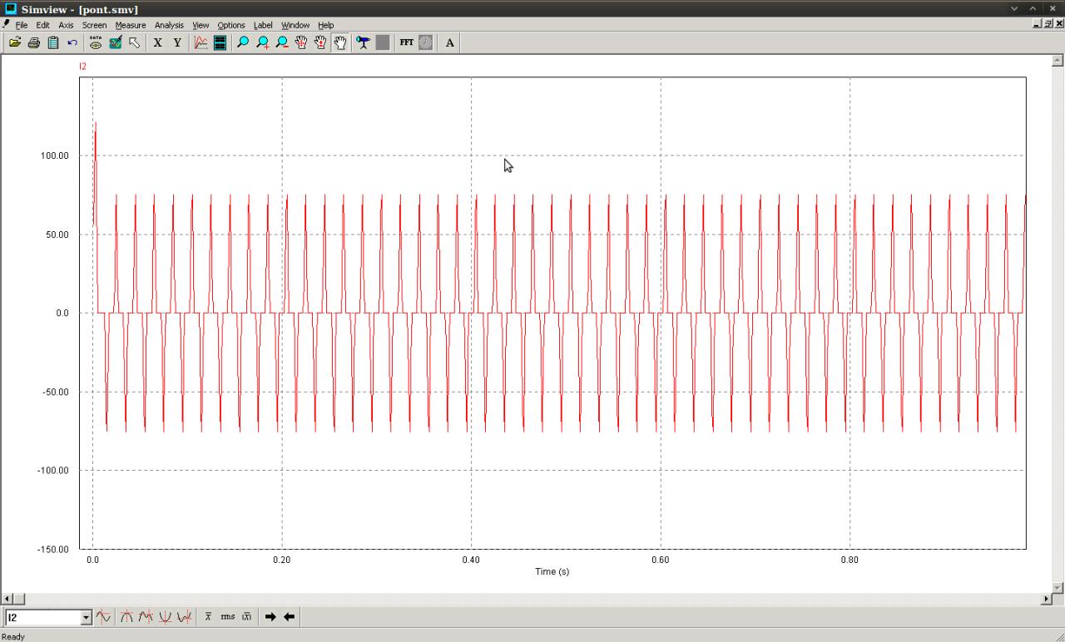Close the pont.smv document window
The width and height of the screenshot is (1065, 642).
[1059, 24]
